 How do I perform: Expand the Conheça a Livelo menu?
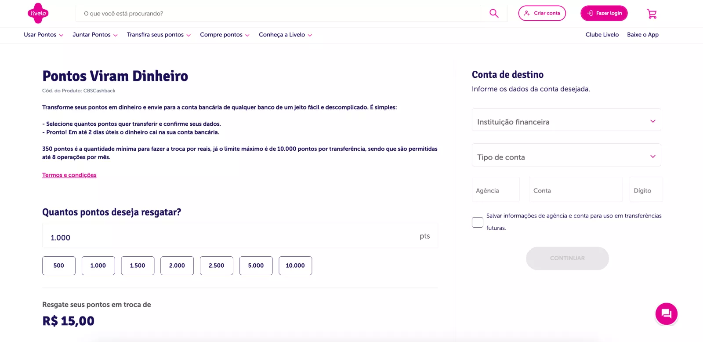[x=285, y=35]
